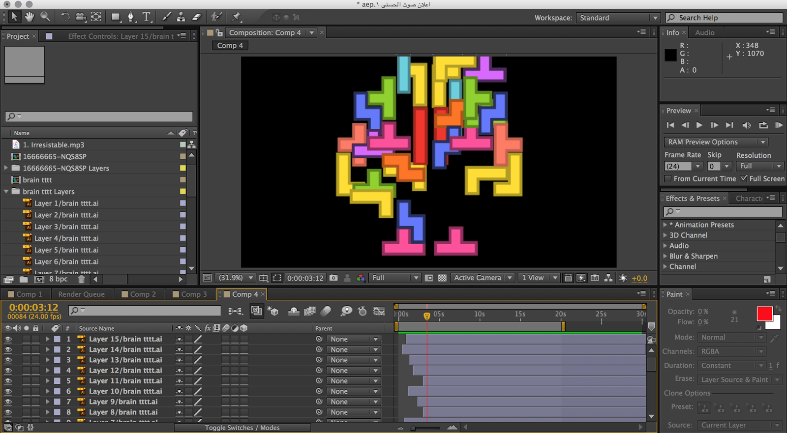Select the Hand tool
Screen dimensions: 787x433
[30, 17]
